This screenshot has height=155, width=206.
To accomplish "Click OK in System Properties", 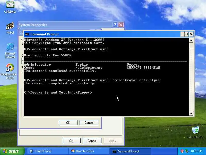I will (x=71, y=141).
